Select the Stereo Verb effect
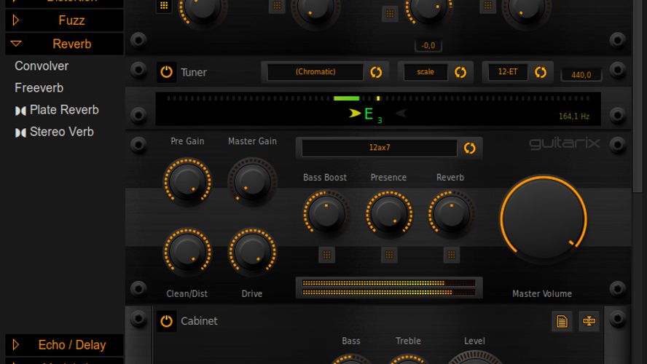The image size is (647, 364). [x=55, y=132]
